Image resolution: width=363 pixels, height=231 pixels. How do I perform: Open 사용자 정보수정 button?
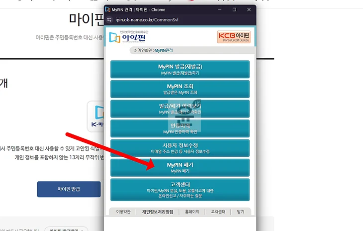180,148
